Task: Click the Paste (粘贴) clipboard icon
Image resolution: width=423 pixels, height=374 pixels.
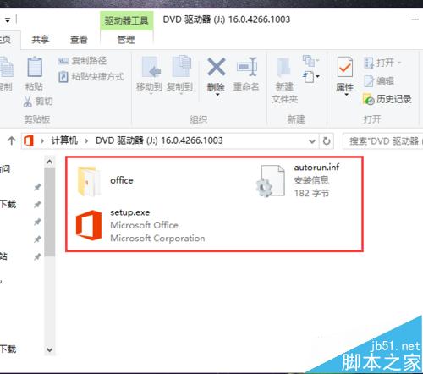Action: coord(35,67)
